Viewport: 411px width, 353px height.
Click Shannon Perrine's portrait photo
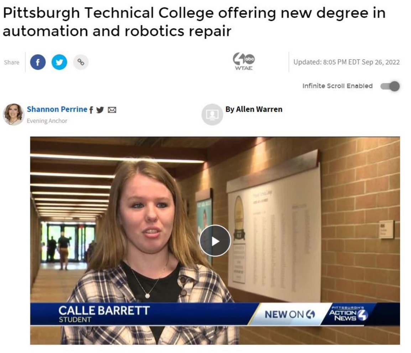pyautogui.click(x=14, y=114)
